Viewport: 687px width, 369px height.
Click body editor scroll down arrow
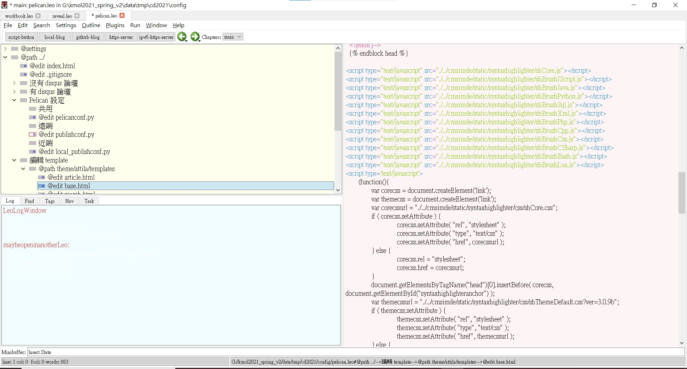682,343
